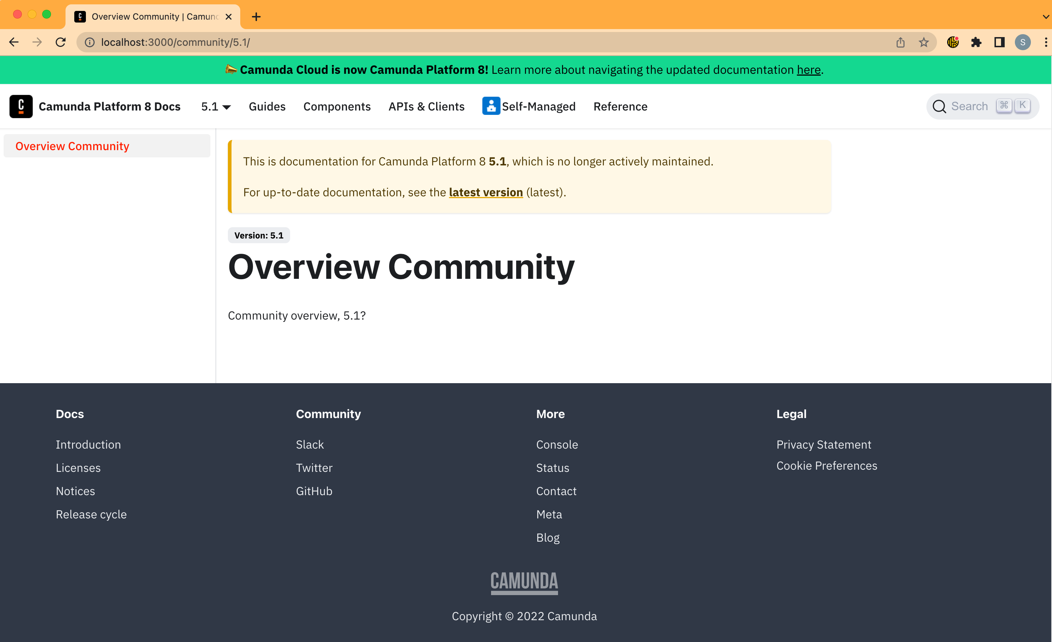Follow the latest version link
The image size is (1052, 642).
tap(486, 192)
